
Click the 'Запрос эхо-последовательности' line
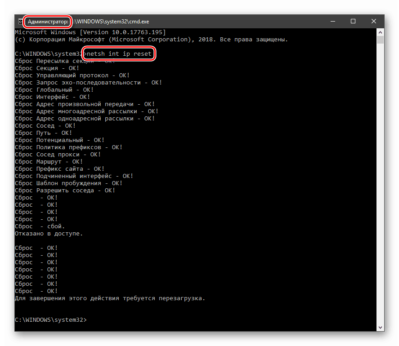tap(88, 82)
